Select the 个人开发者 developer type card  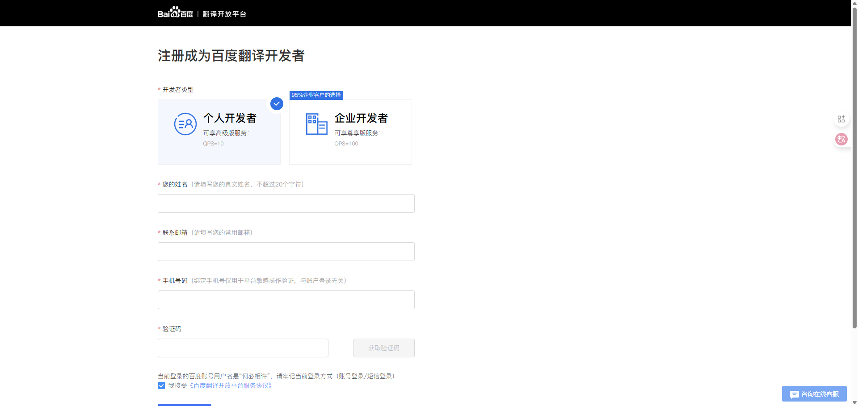click(219, 132)
